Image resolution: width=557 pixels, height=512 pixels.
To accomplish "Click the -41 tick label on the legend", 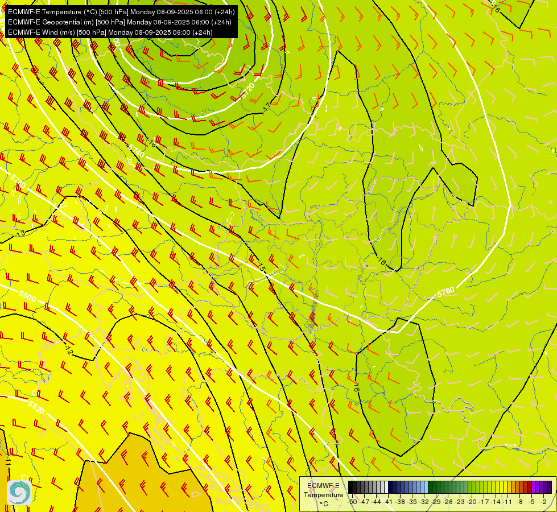I will 388,502.
